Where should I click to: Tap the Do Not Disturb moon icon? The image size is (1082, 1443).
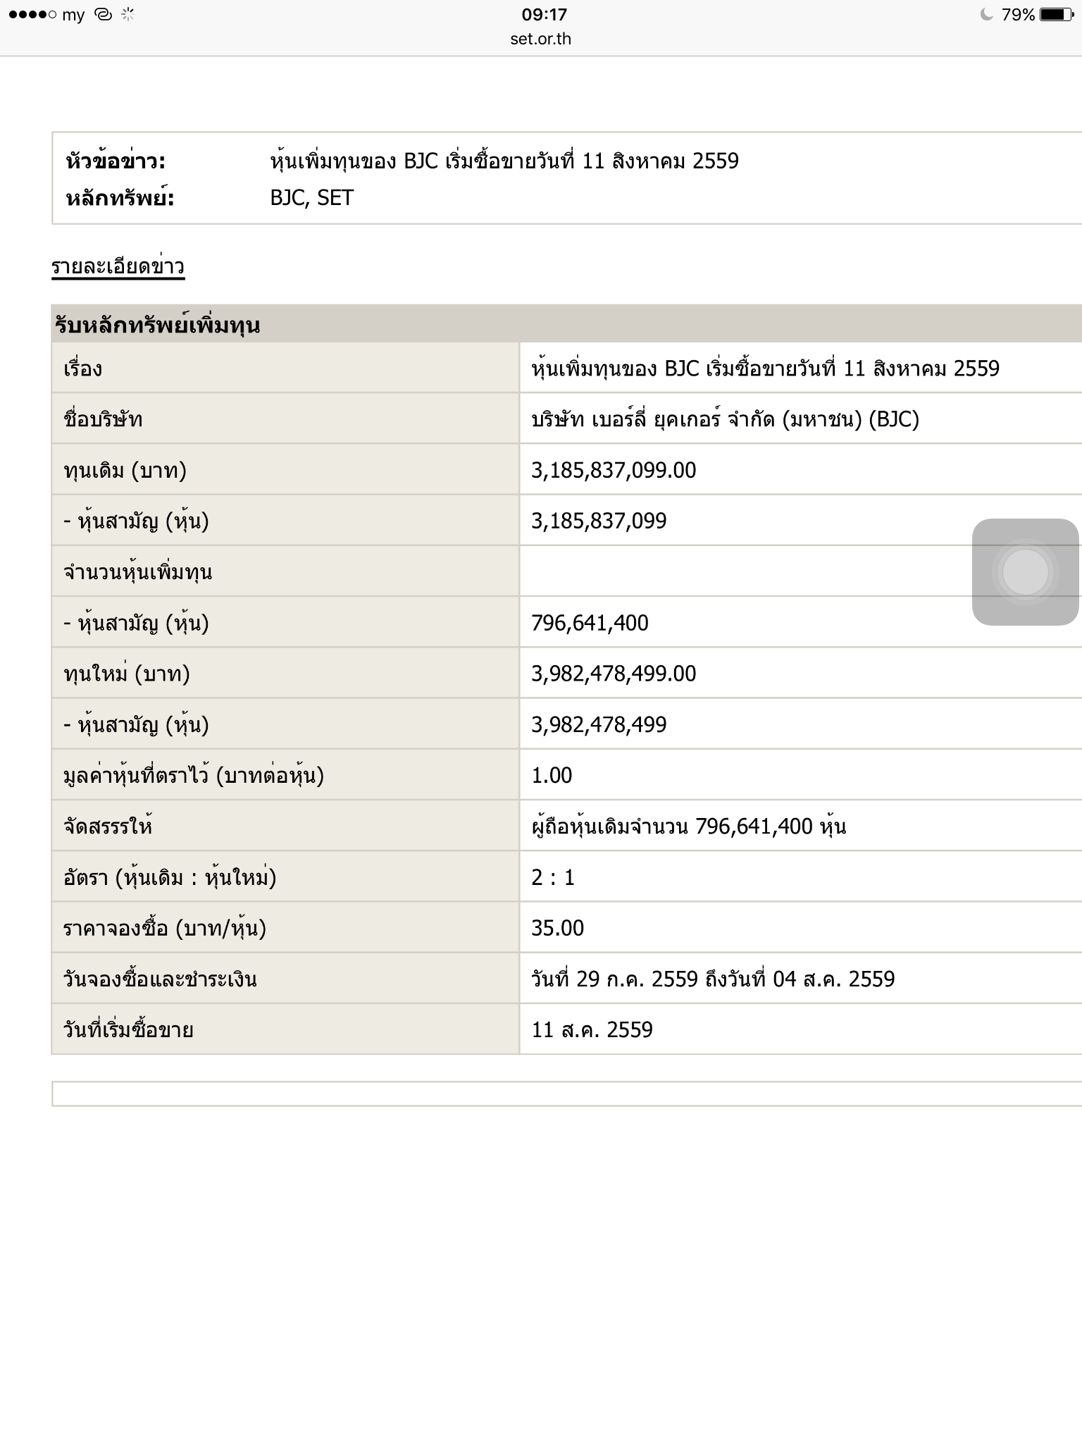click(x=987, y=14)
